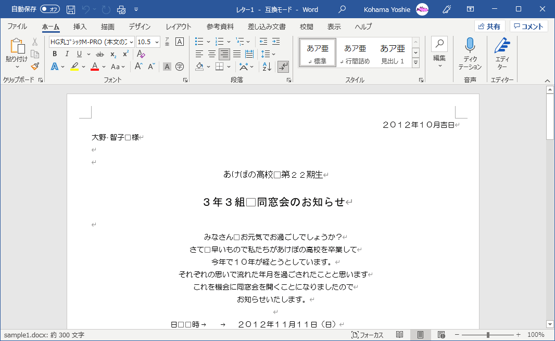Toggle show paragraph marks button
Screen dimensions: 555x341
[x=283, y=67]
